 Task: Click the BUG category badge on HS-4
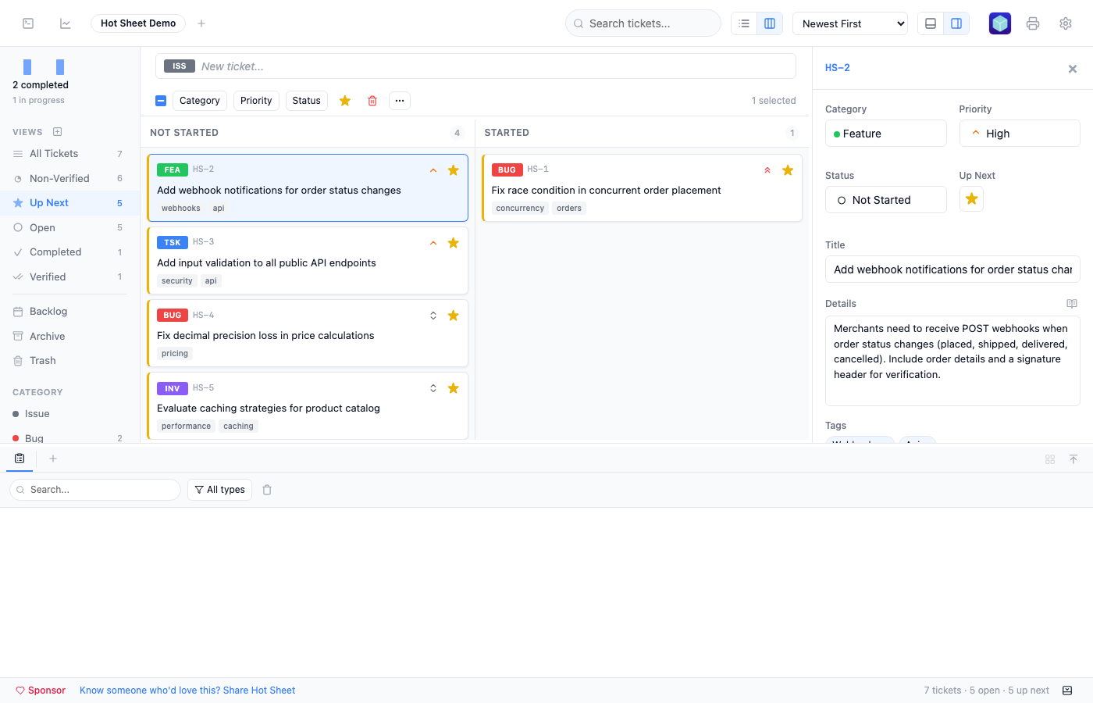(173, 315)
